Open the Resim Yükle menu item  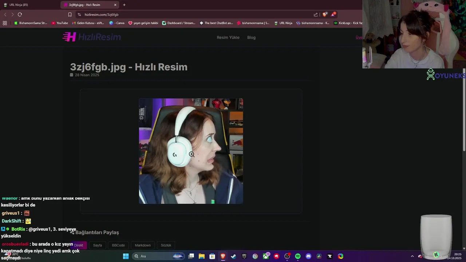pos(228,37)
